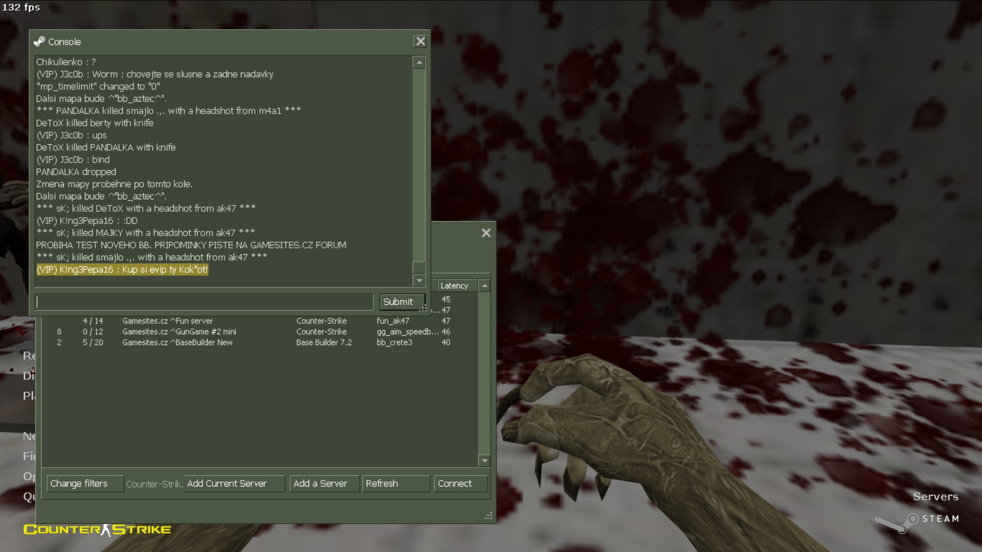Click the server browser resize grip
Viewport: 982px width, 552px height.
coord(488,516)
